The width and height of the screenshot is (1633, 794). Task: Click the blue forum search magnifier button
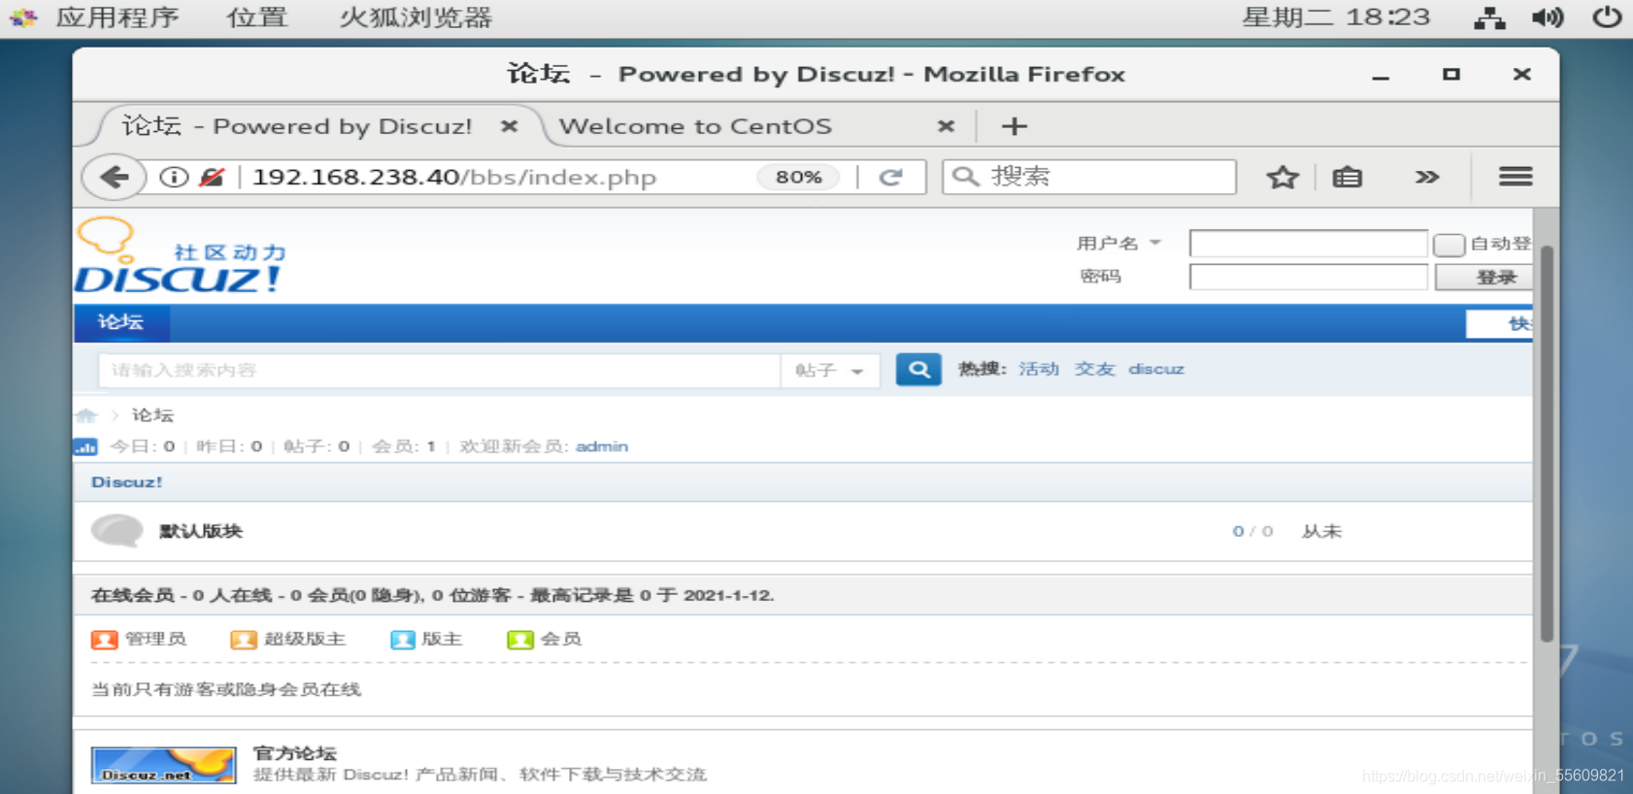[918, 370]
